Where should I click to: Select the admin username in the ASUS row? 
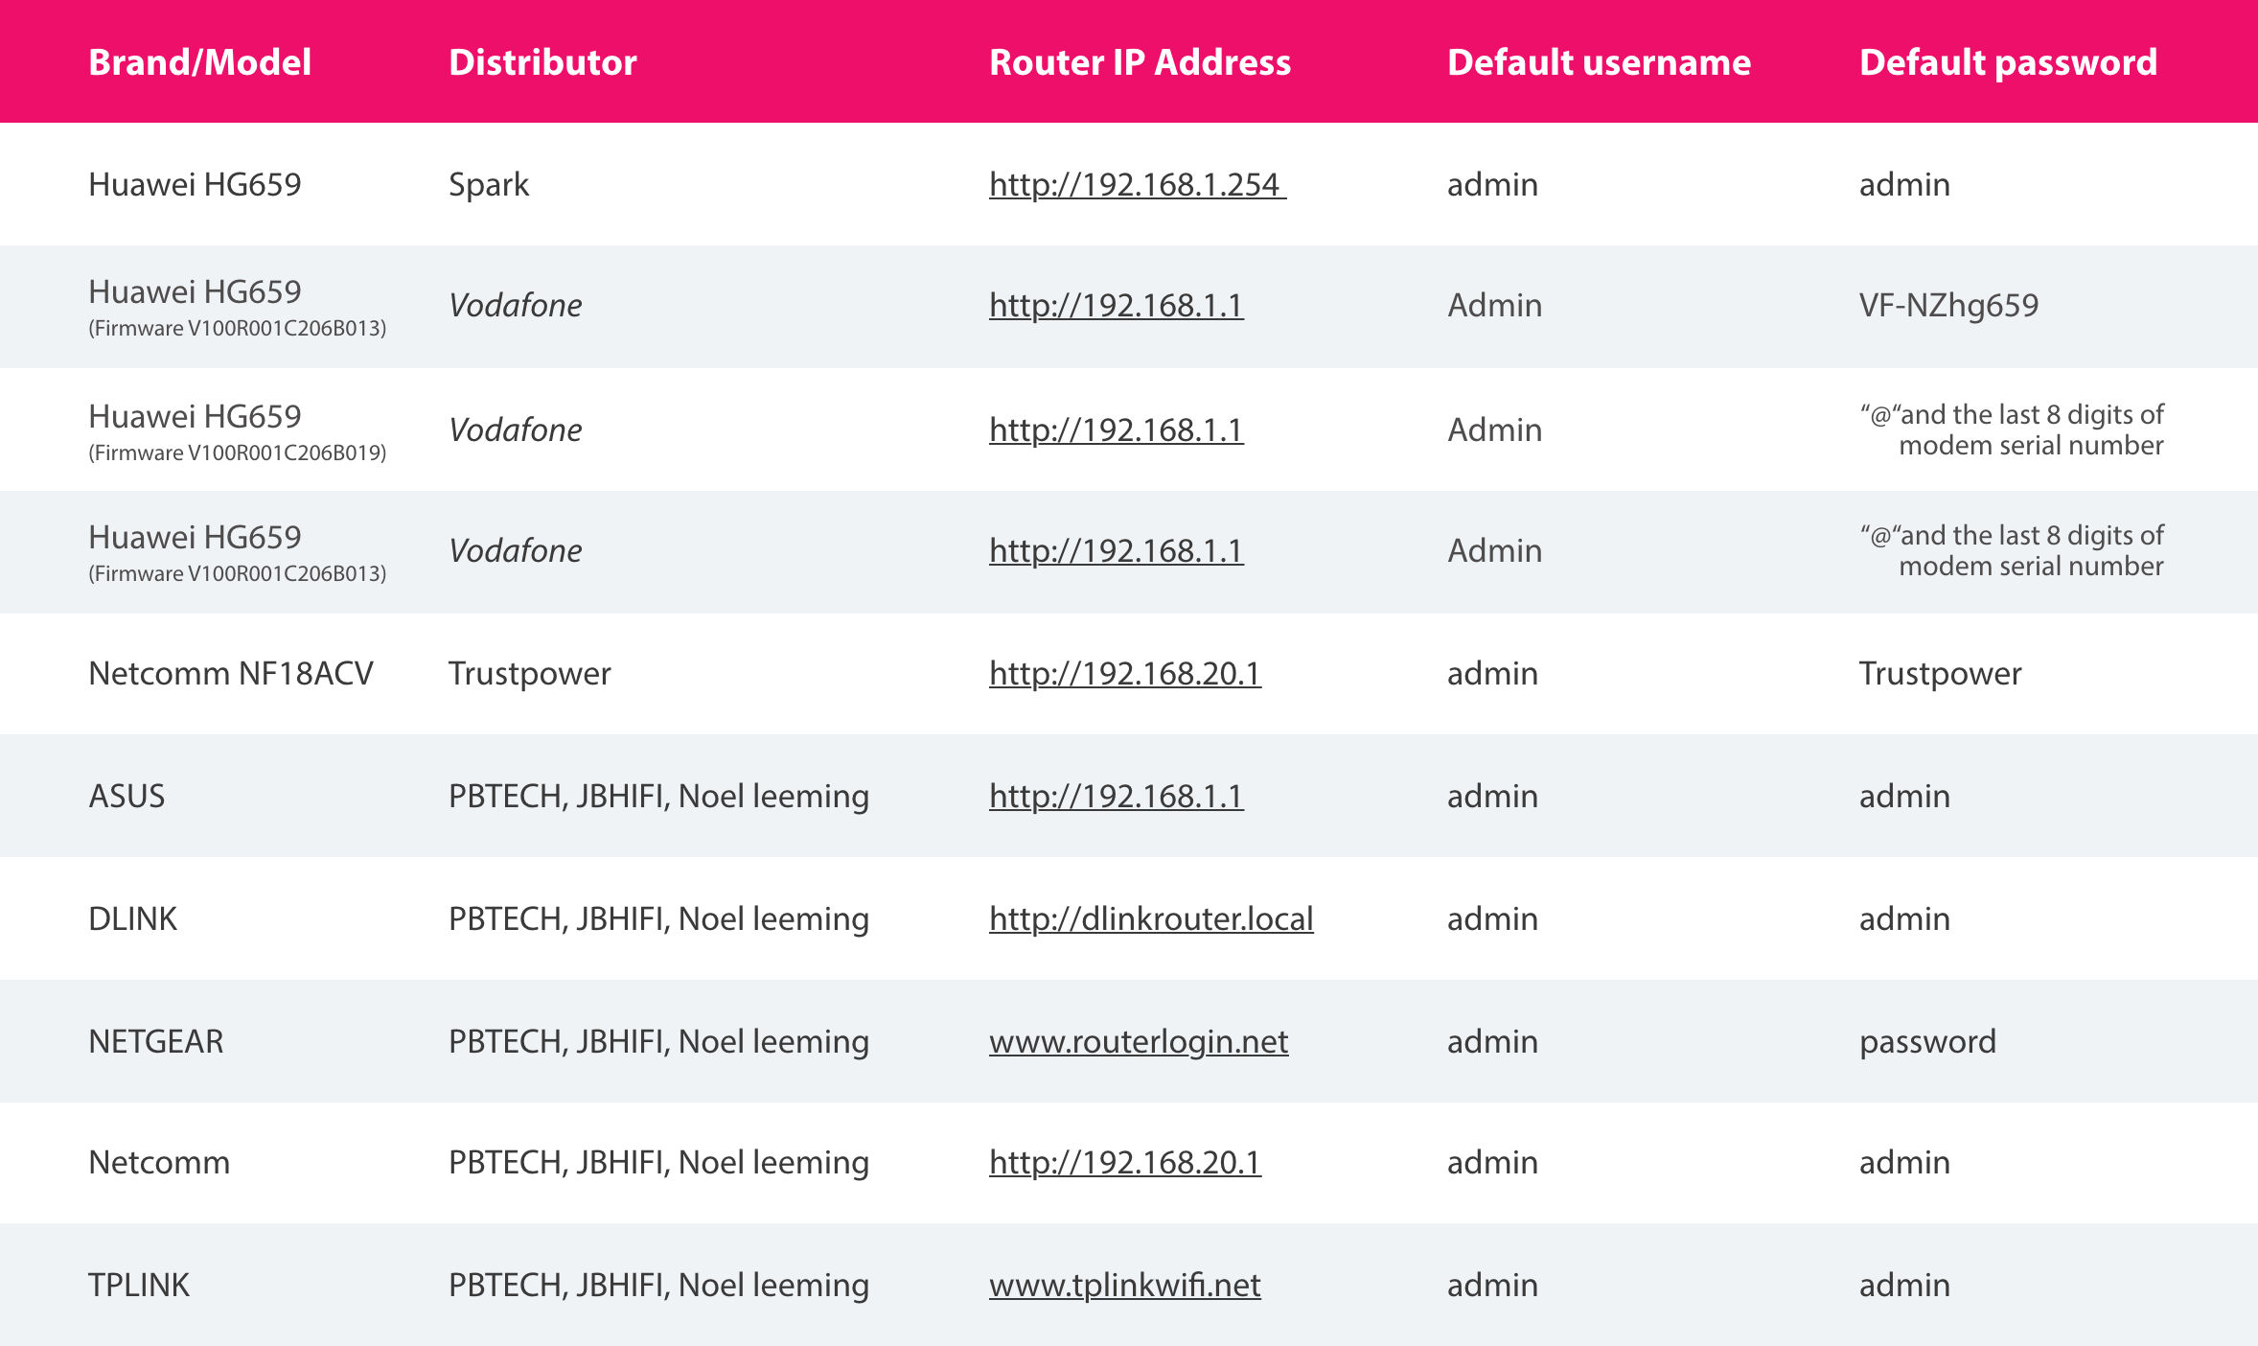[x=1492, y=796]
